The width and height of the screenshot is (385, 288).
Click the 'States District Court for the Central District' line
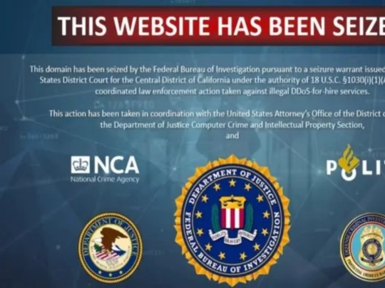[212, 80]
